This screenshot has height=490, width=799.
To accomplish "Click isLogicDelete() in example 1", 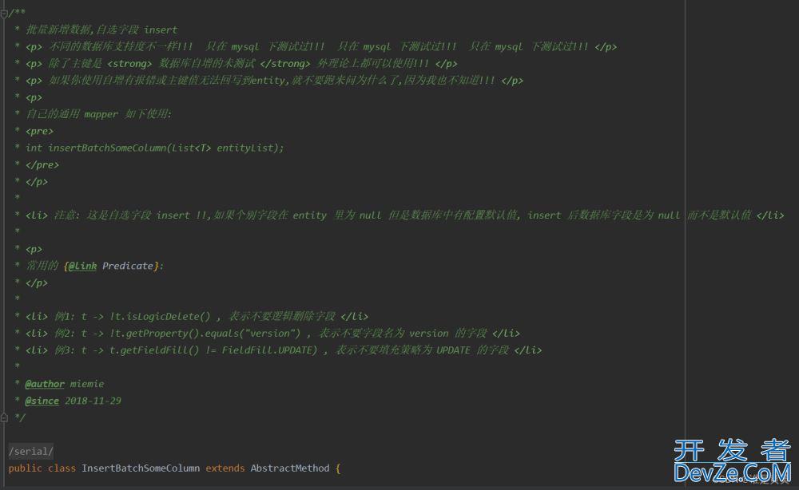I will coord(168,317).
